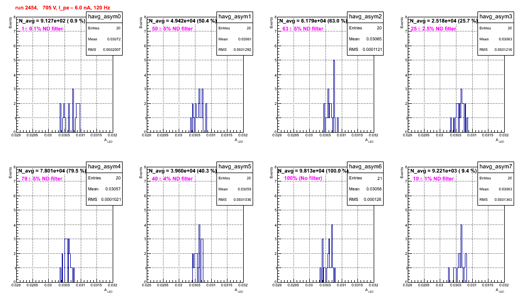The width and height of the screenshot is (522, 300).
Task: Click the Events y-axis title of havg_asym4 plot
Action: [x=10, y=173]
